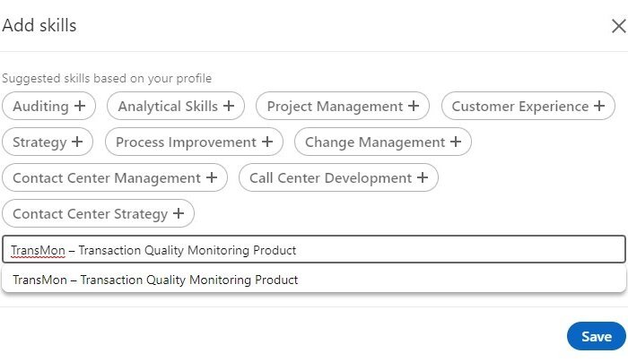
Task: Close the Add skills dialog
Action: [619, 26]
